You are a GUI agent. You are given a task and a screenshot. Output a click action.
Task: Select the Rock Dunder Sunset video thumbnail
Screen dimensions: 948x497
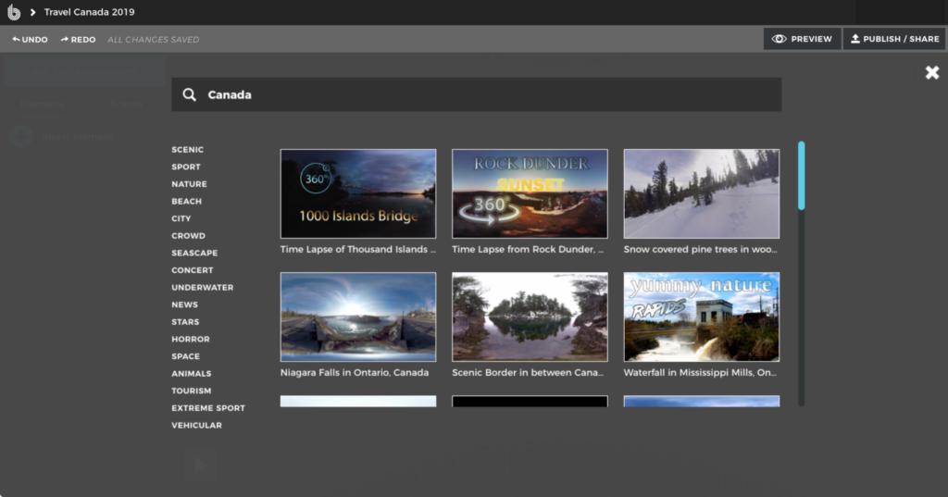(530, 193)
